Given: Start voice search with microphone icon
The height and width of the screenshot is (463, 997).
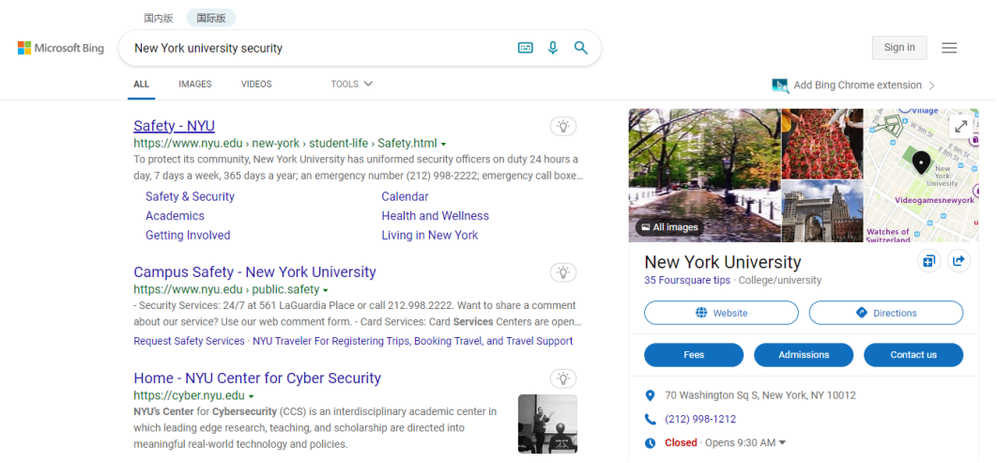Looking at the screenshot, I should 553,48.
